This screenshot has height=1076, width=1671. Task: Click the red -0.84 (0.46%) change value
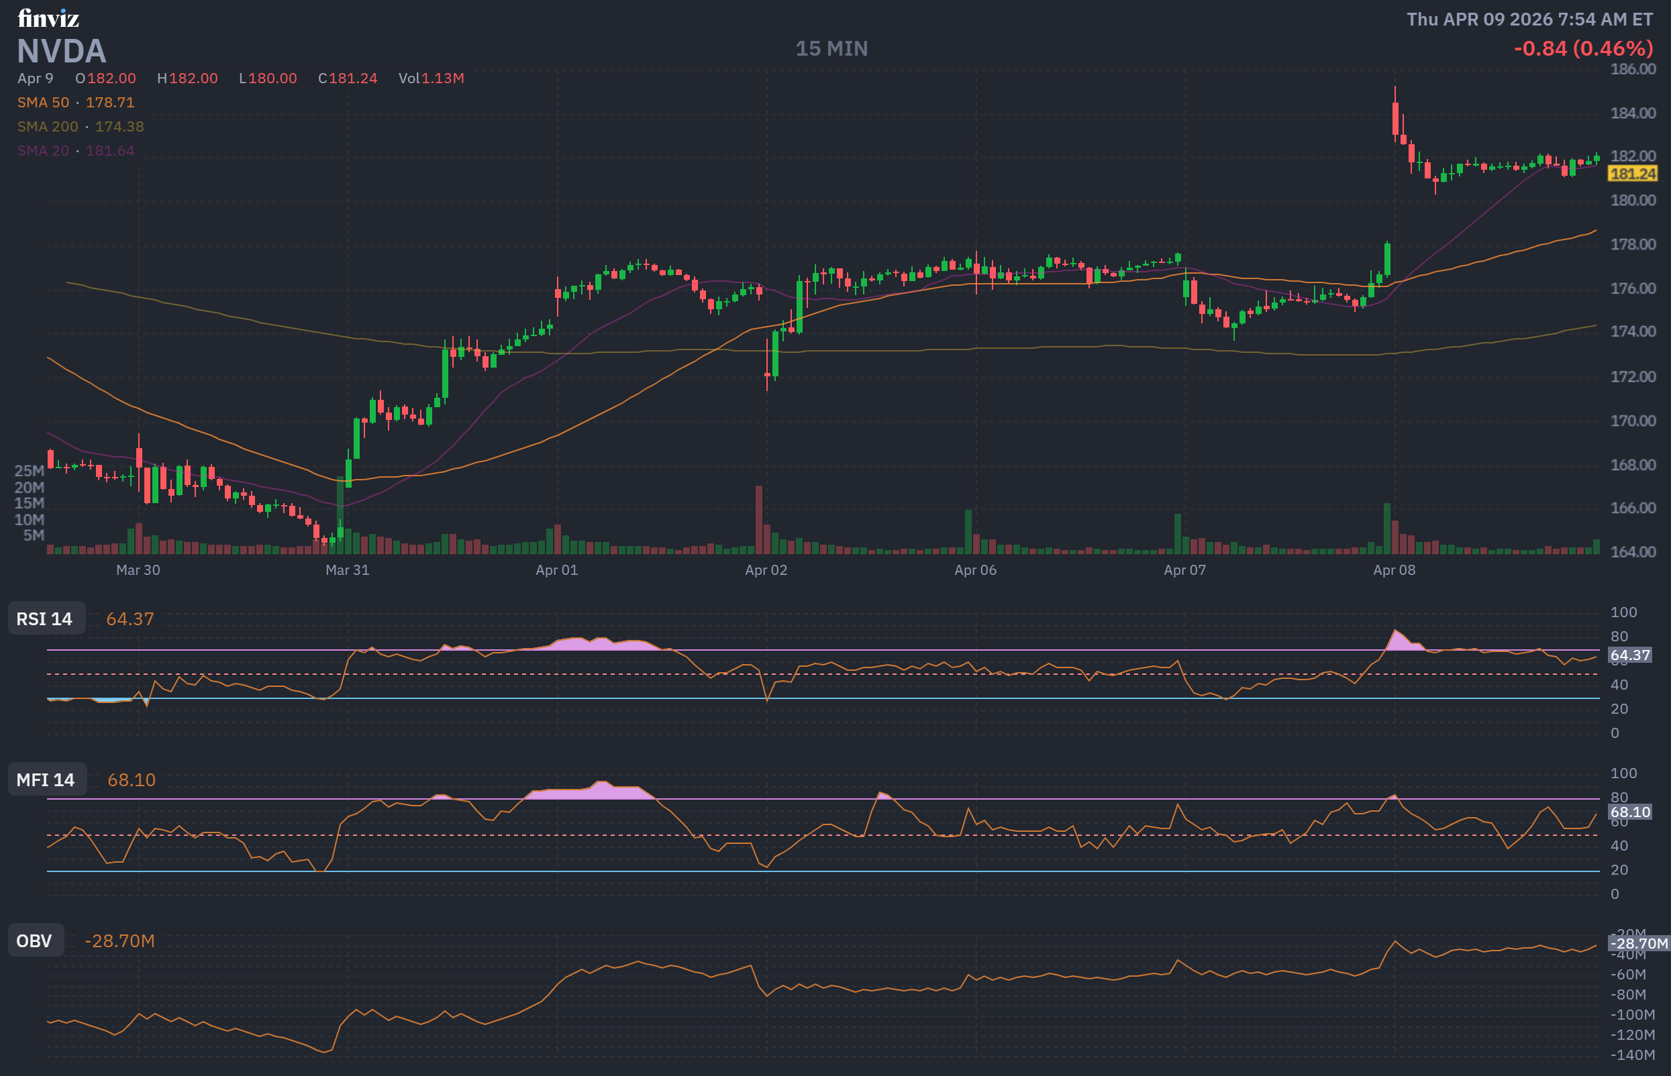click(1583, 48)
